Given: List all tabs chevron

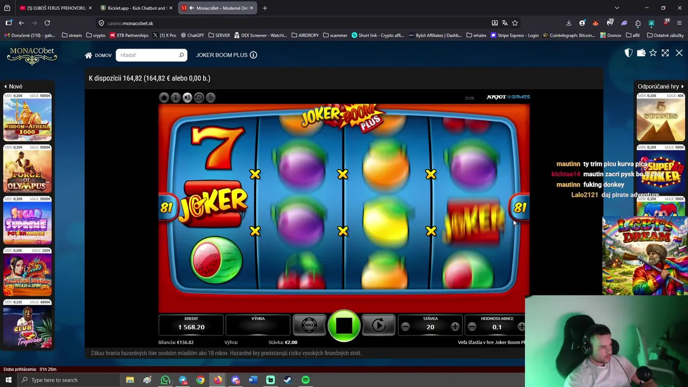Looking at the screenshot, I should [x=617, y=8].
